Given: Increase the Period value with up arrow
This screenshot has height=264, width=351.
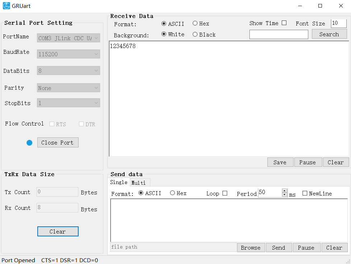Looking at the screenshot, I should click(285, 191).
